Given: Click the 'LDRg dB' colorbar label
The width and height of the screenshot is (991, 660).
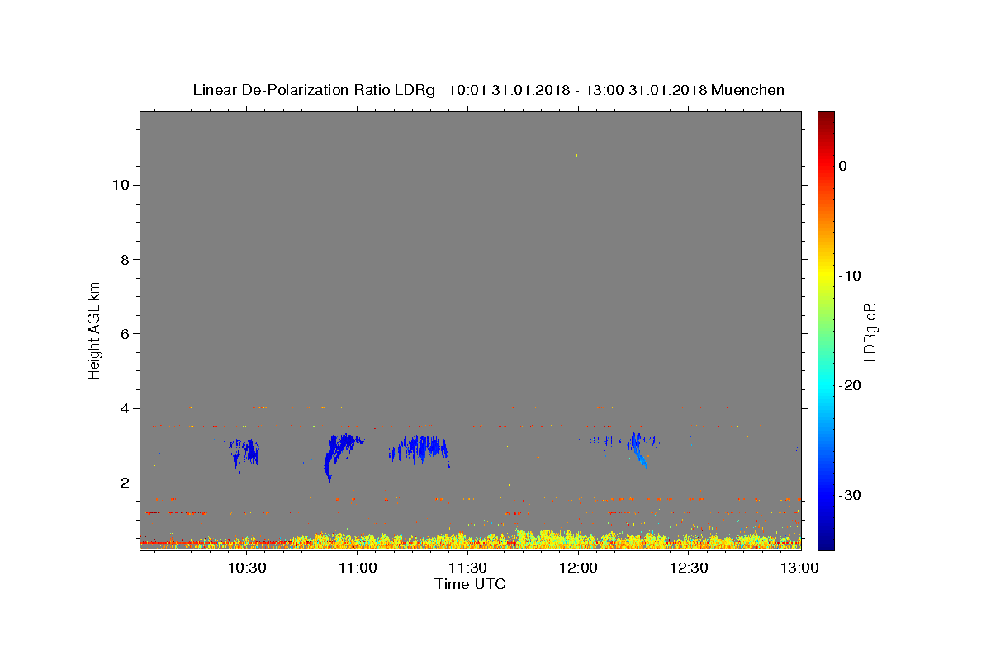Looking at the screenshot, I should [x=870, y=332].
